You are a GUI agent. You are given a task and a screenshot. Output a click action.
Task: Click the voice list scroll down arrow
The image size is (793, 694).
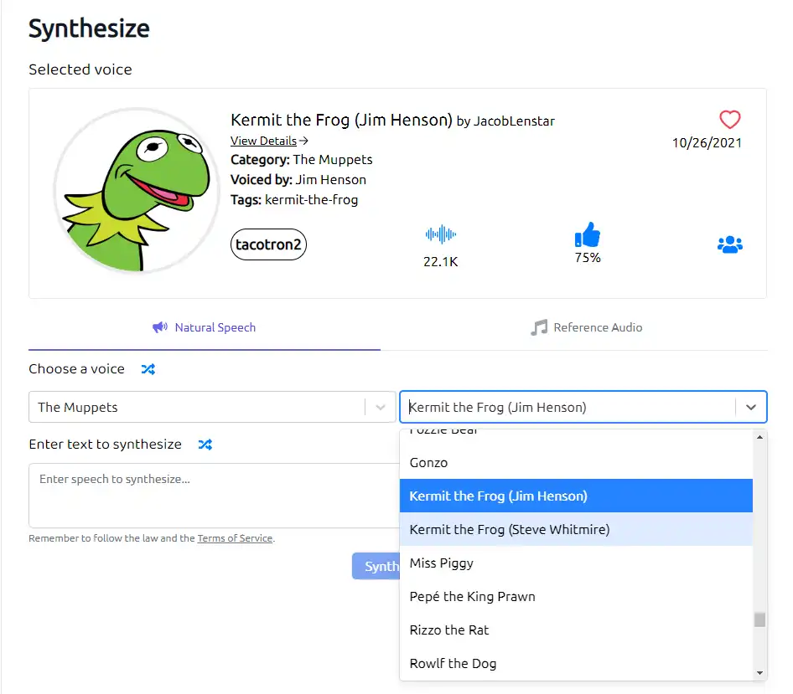coord(759,673)
